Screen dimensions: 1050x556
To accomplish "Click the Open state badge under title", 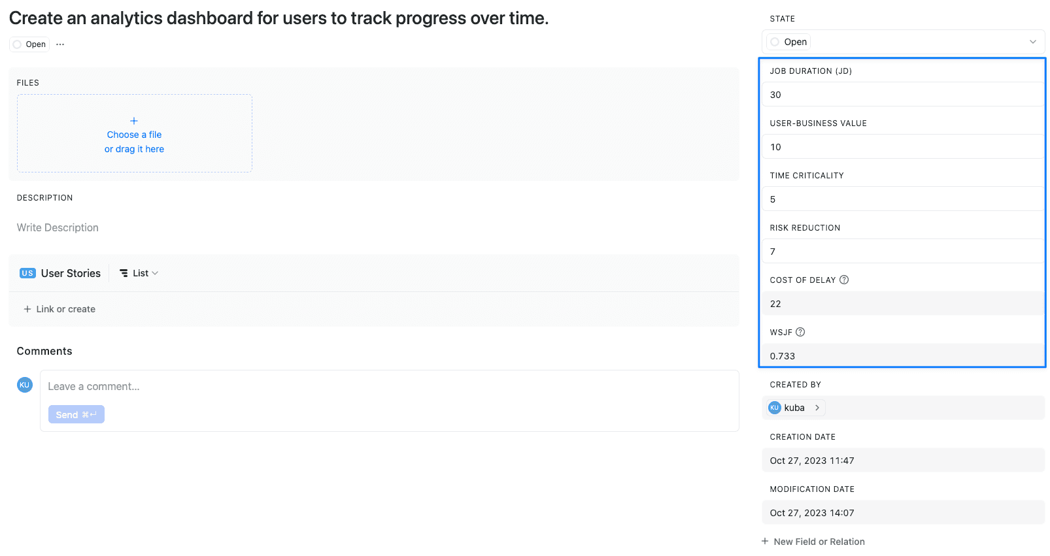I will (29, 44).
